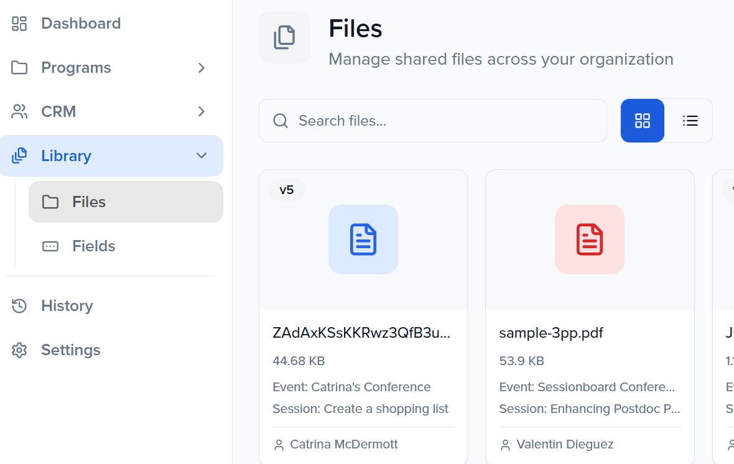This screenshot has height=464, width=734.
Task: Click the blue document icon on first file
Action: (363, 239)
